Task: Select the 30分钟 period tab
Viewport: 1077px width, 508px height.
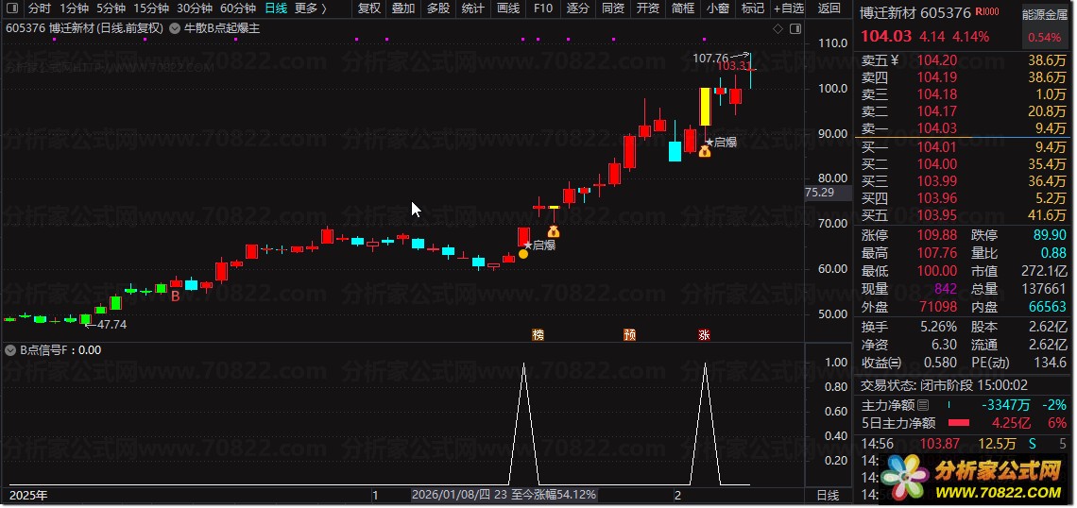Action: pos(195,8)
